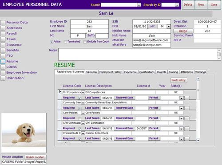Open the Personal Data section button
Image resolution: width=222 pixels, height=165 pixels.
pyautogui.click(x=3, y=22)
